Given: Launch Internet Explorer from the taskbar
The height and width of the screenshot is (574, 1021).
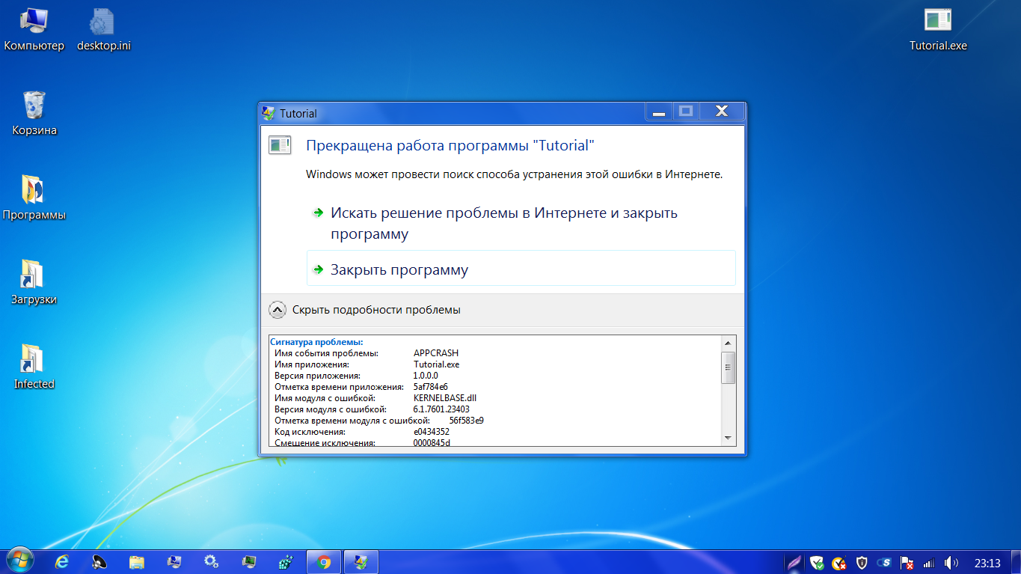Looking at the screenshot, I should tap(62, 562).
